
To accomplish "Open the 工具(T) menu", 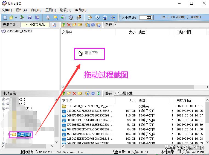I will (x=51, y=10).
